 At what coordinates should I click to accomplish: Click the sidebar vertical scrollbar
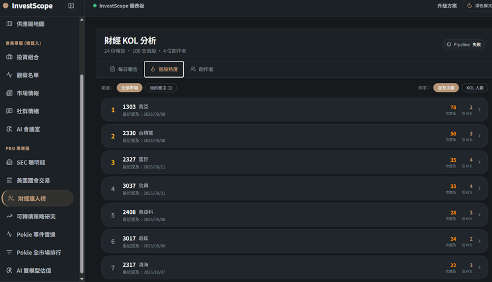click(82, 174)
